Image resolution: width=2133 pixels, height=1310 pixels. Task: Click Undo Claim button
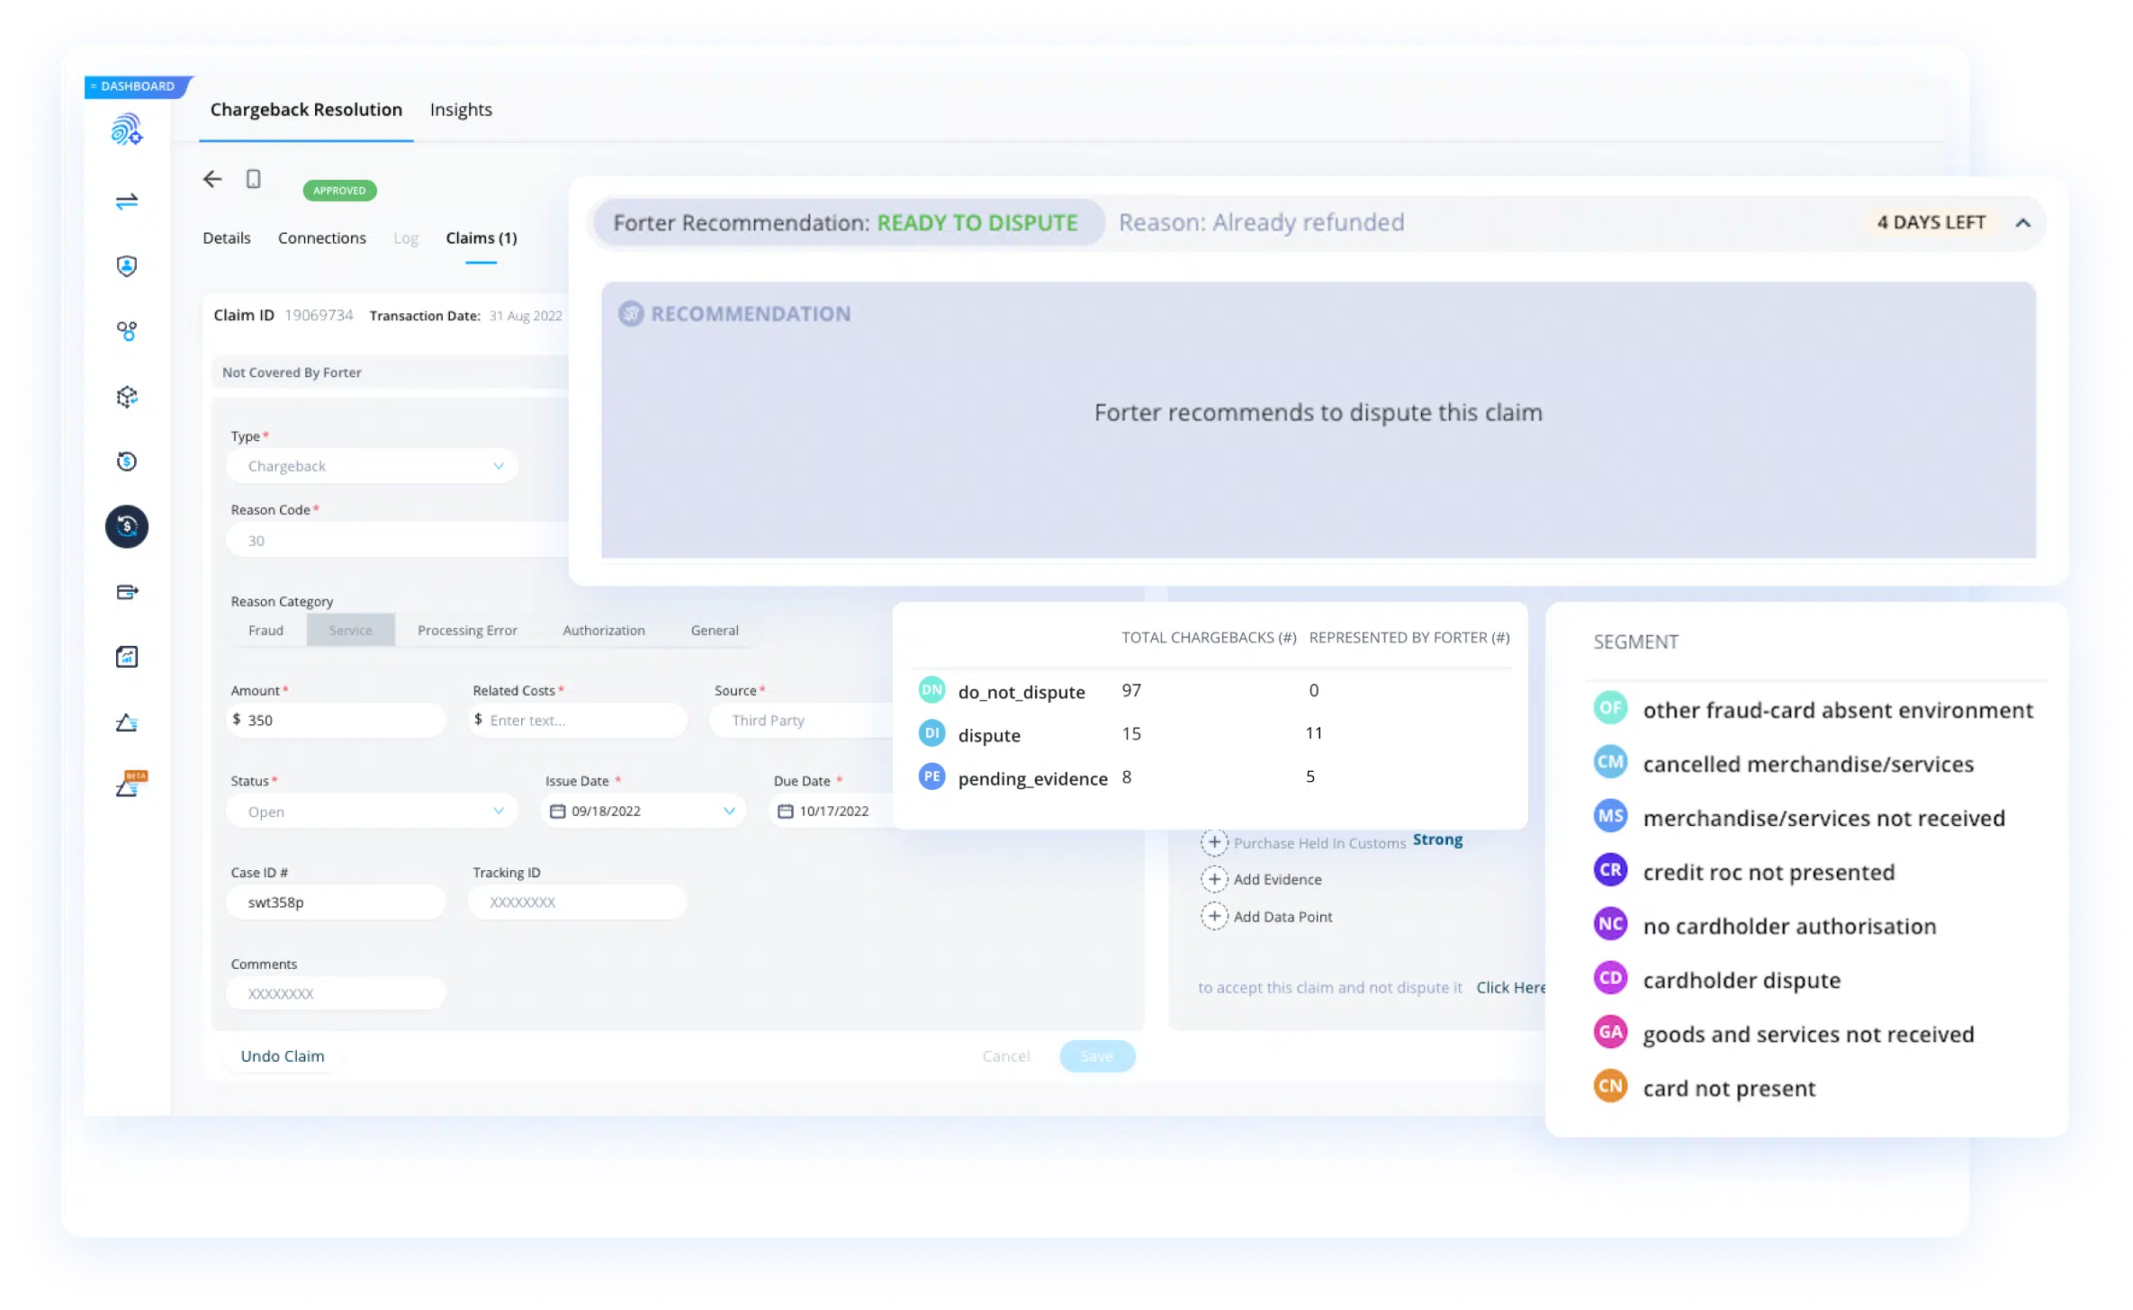tap(283, 1056)
